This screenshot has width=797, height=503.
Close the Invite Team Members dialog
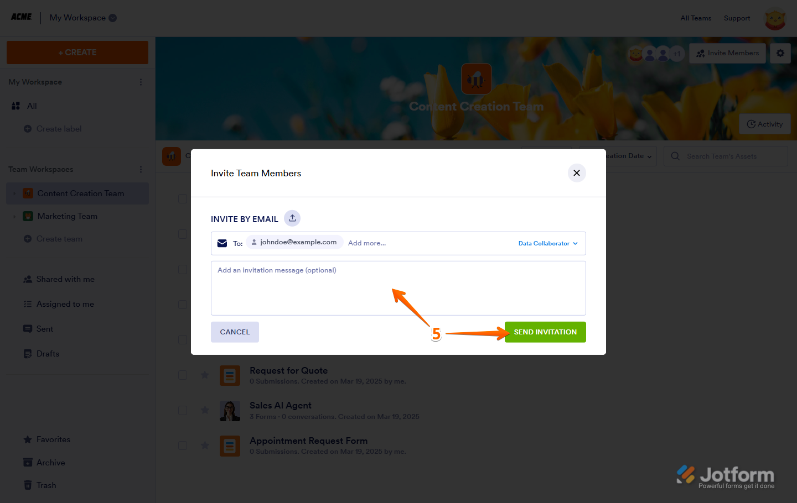[x=577, y=173]
